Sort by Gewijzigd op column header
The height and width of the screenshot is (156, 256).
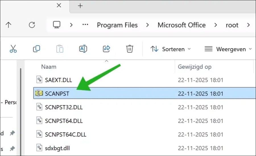pos(195,67)
